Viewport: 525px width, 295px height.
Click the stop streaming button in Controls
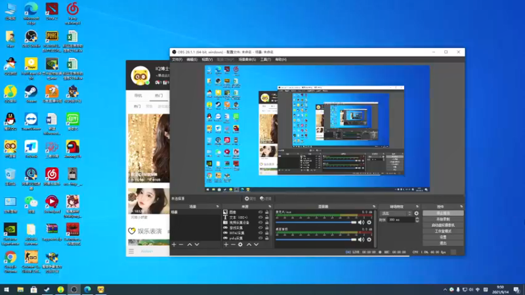click(443, 213)
